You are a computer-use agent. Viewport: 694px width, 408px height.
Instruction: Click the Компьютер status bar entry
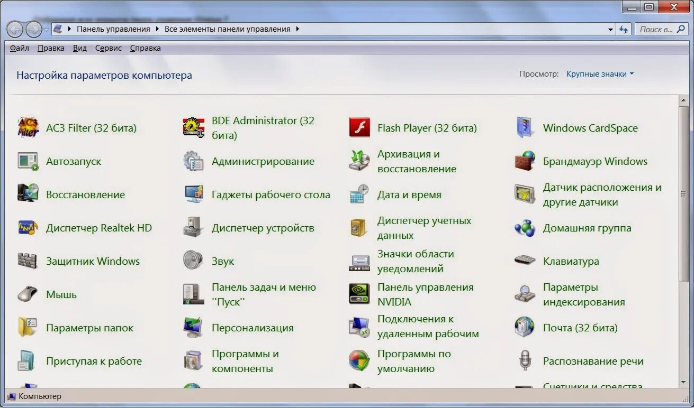(x=34, y=396)
